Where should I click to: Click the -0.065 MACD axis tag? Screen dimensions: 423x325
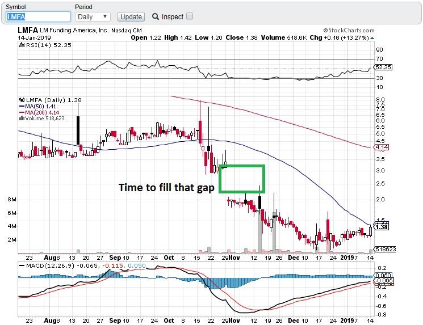coord(383,281)
